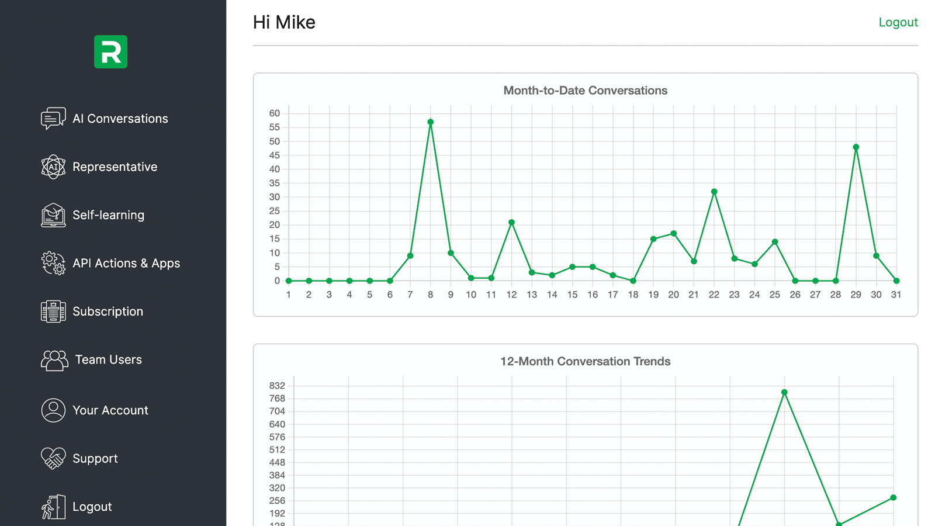Click the 12-Month Conversation Trends title
This screenshot has width=935, height=526.
(x=586, y=361)
